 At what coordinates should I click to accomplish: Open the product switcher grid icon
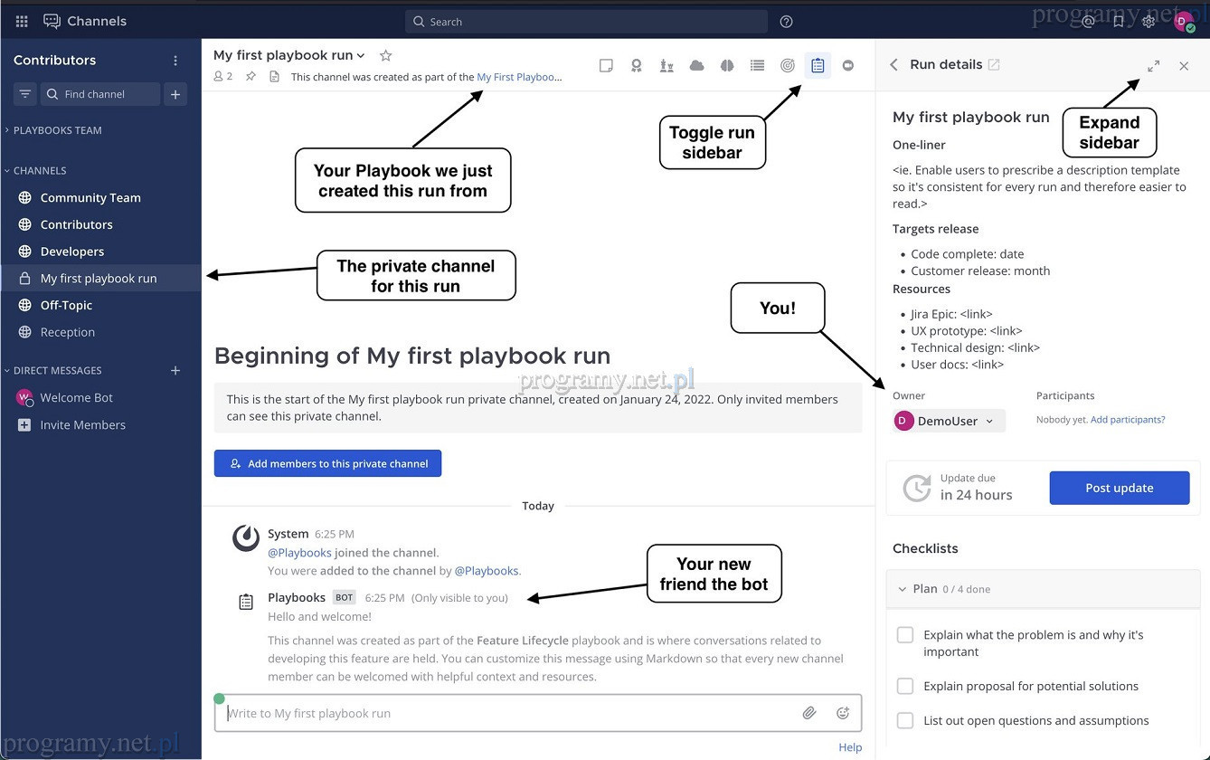(22, 21)
